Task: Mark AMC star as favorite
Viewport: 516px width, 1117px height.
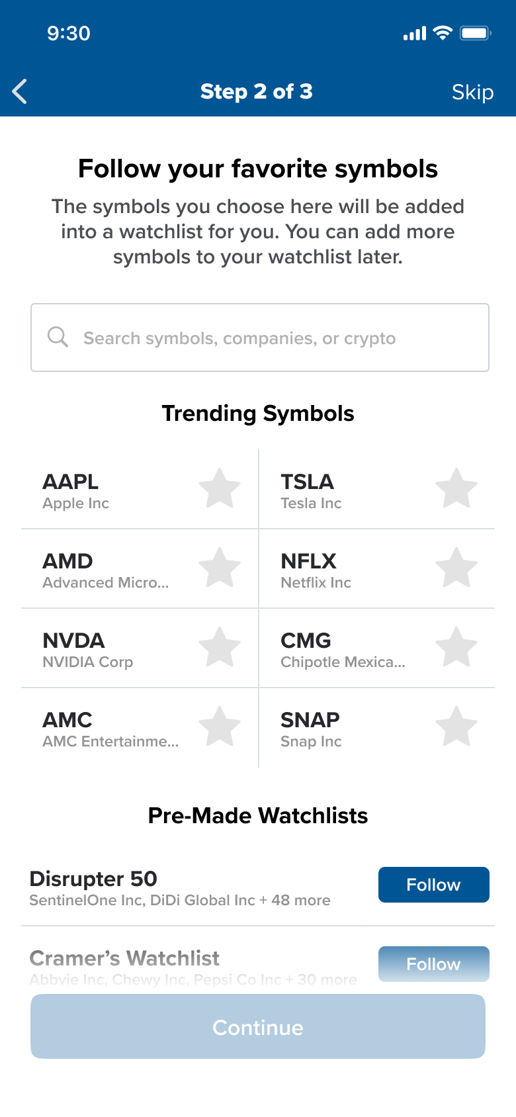Action: pos(220,727)
